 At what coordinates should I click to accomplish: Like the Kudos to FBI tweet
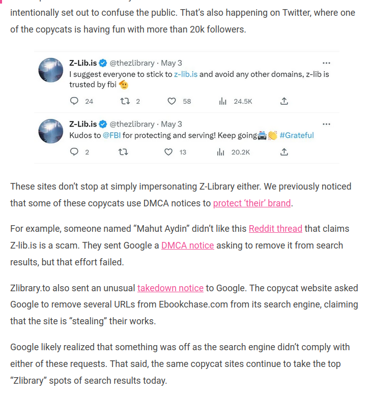pyautogui.click(x=168, y=151)
